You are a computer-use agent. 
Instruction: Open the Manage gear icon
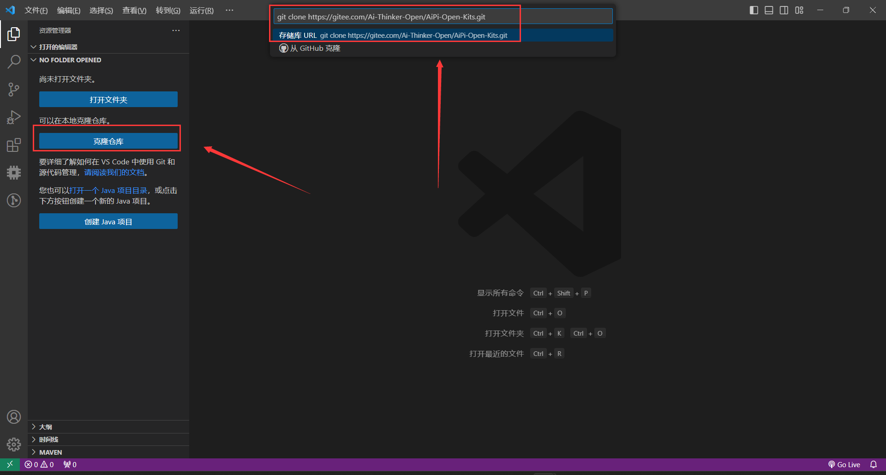pyautogui.click(x=14, y=445)
